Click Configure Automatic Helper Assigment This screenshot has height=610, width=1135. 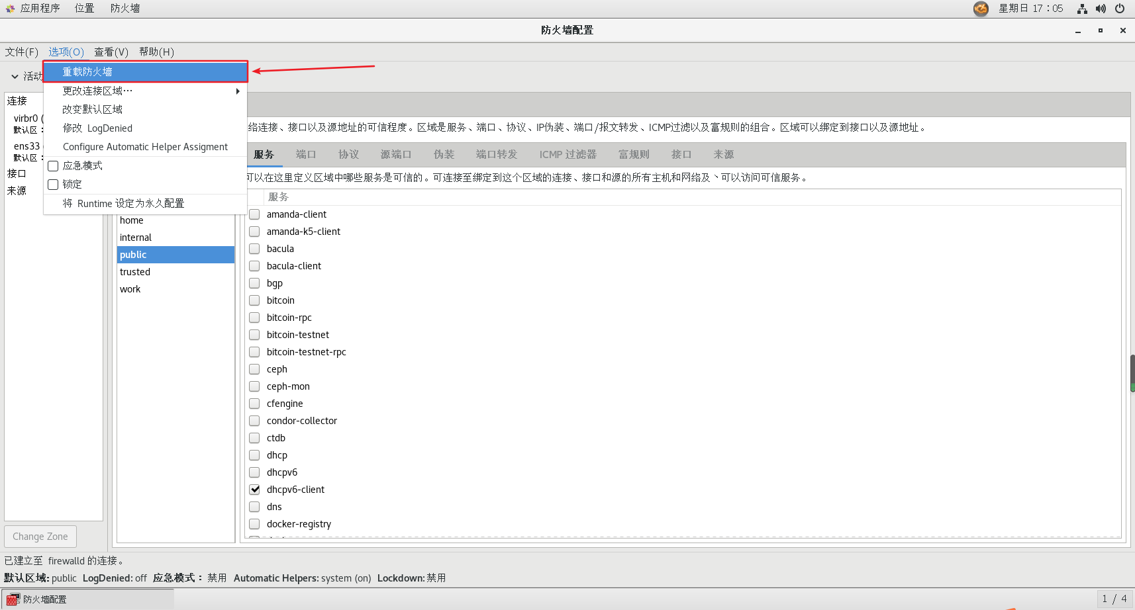tap(146, 147)
